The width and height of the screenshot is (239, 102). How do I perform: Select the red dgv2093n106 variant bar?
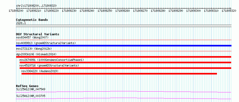pyautogui.click(x=124, y=57)
